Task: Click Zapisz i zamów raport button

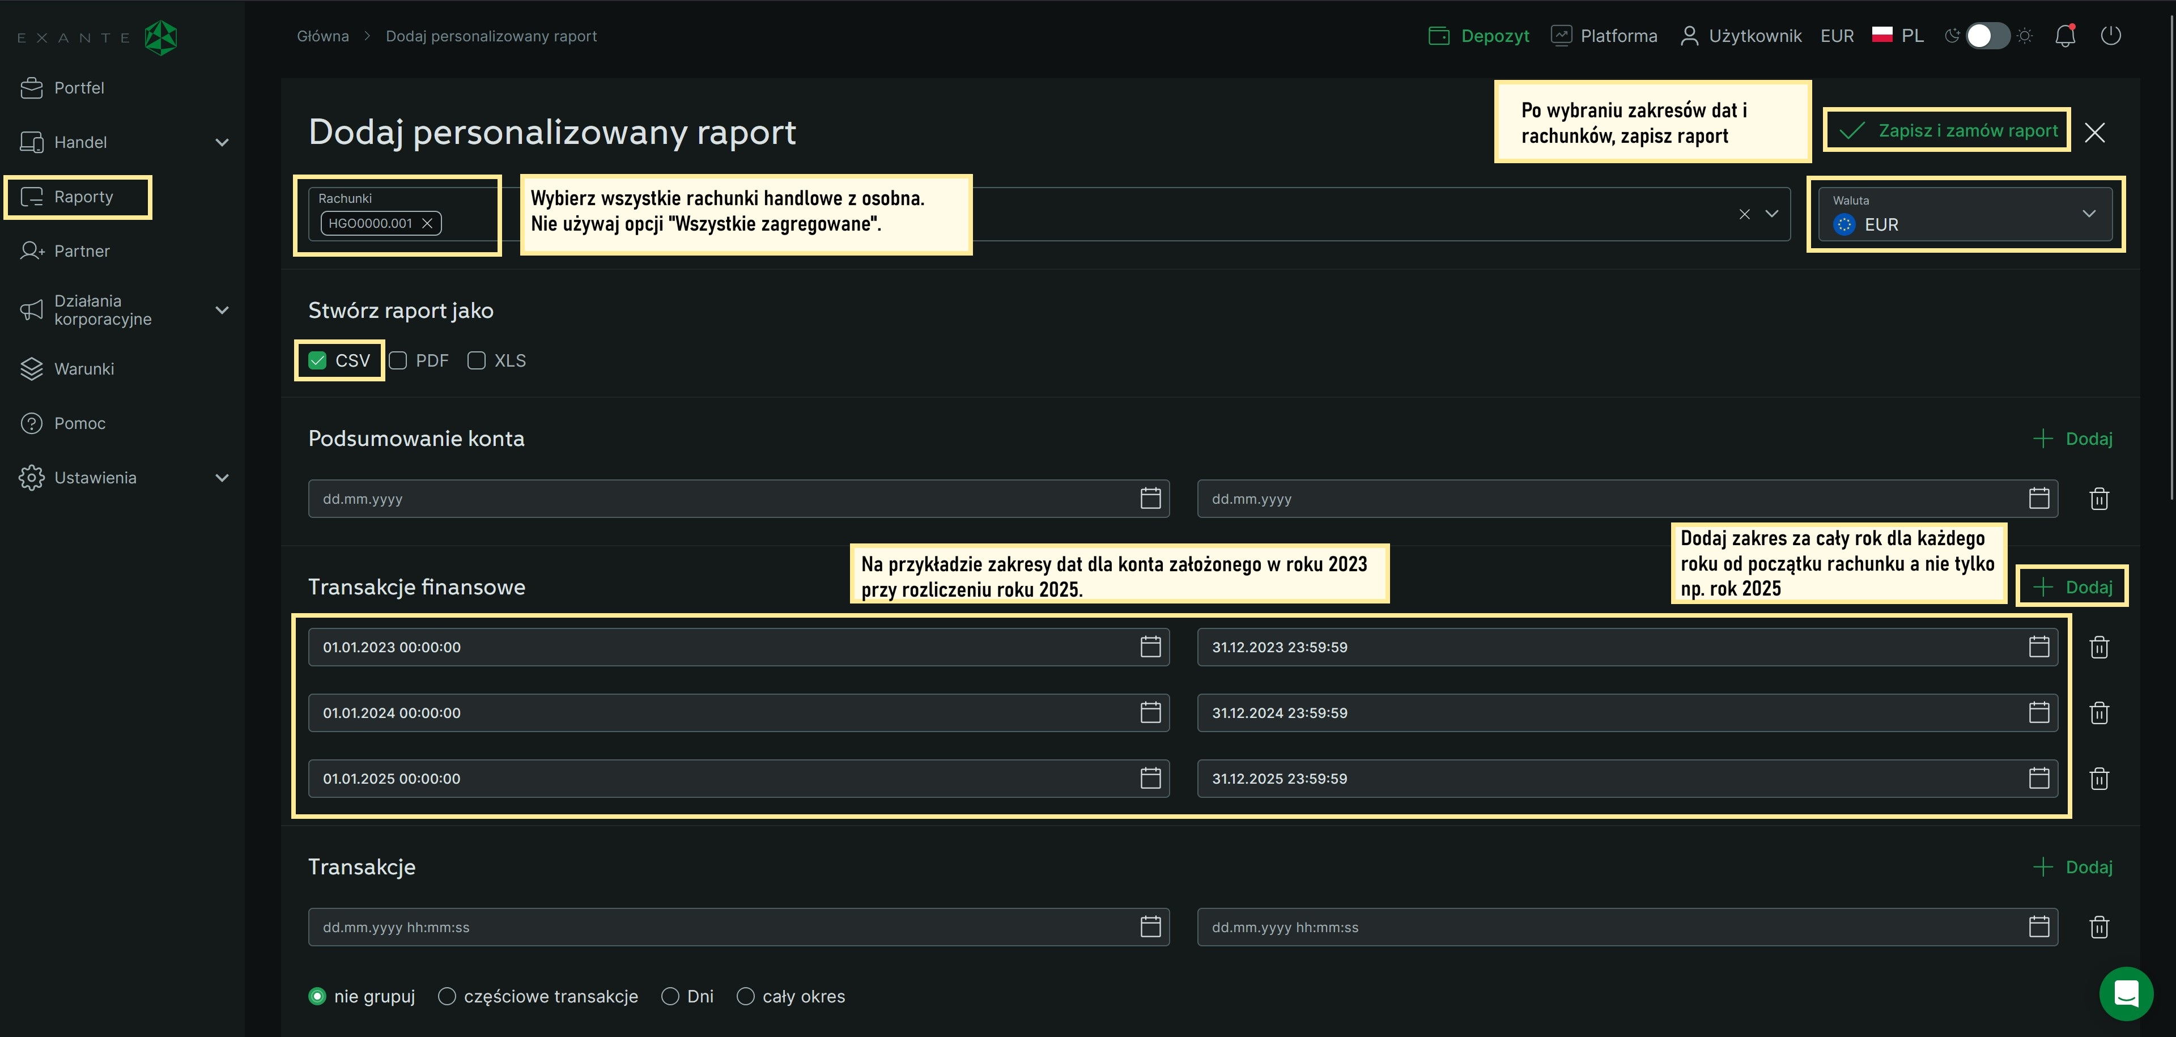Action: (x=1947, y=131)
